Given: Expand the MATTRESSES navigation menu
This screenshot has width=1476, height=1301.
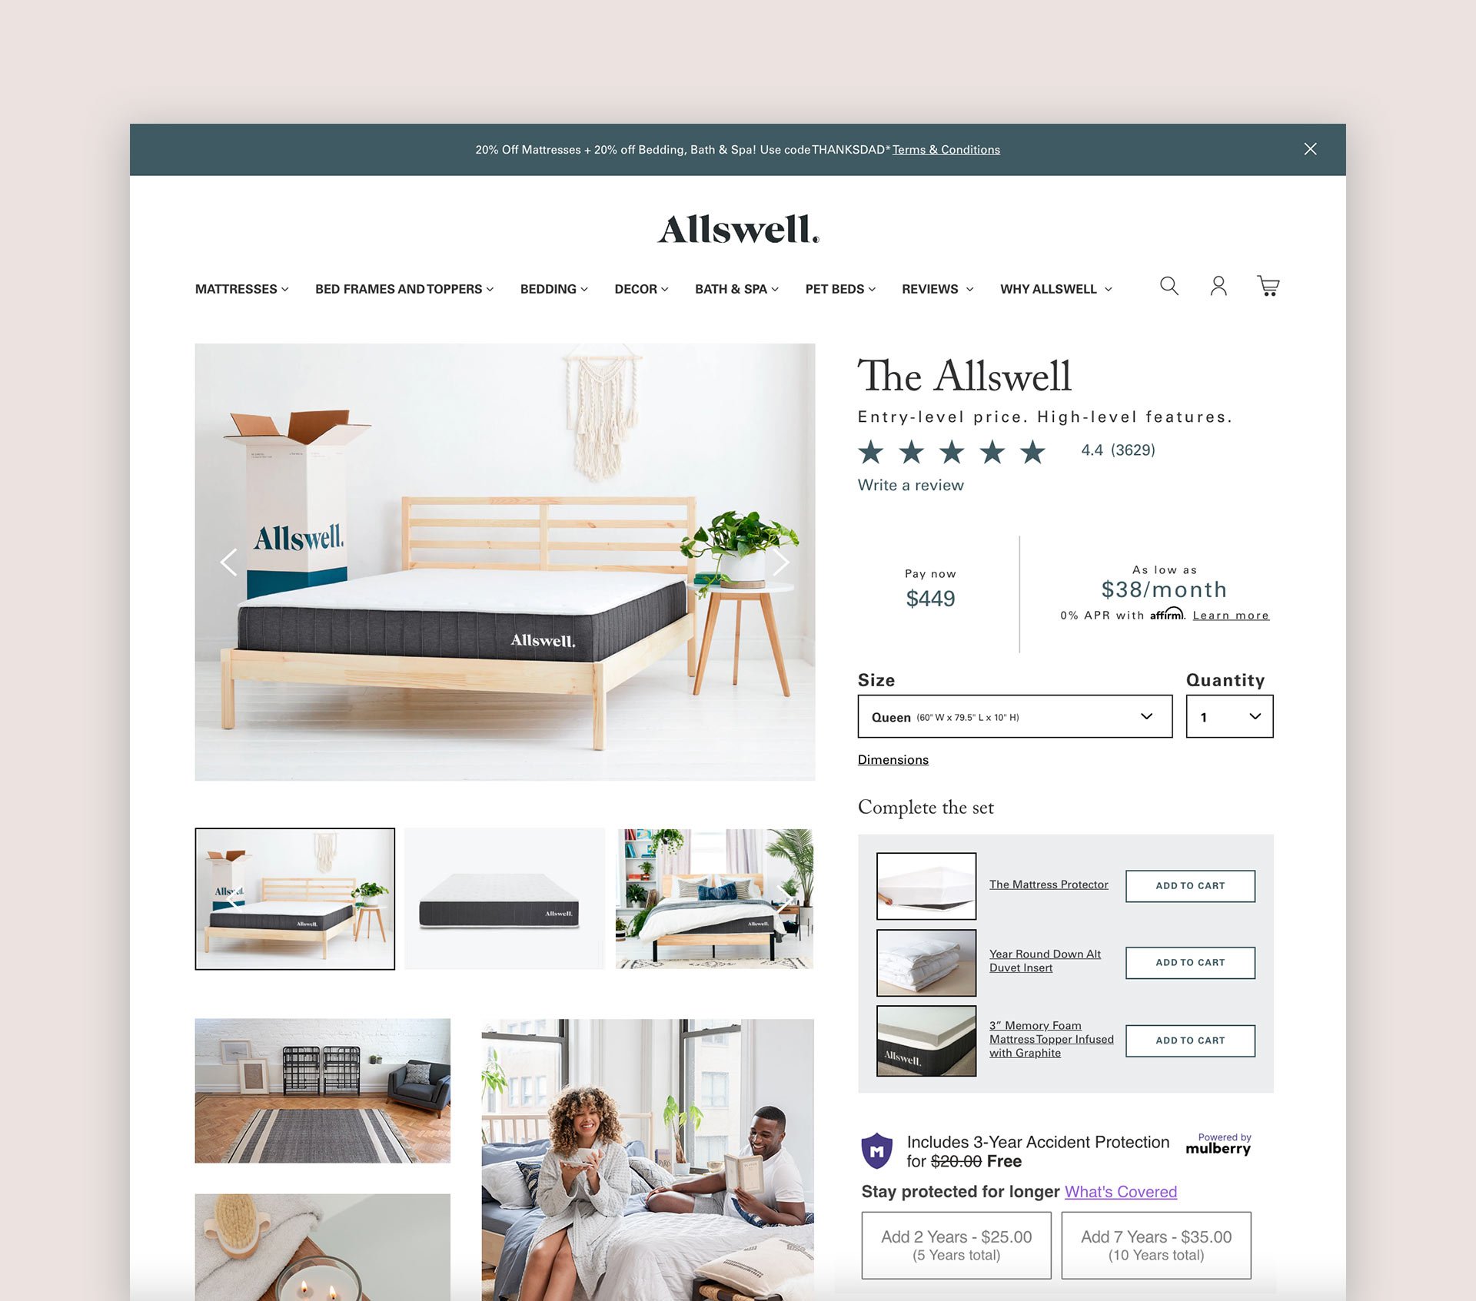Looking at the screenshot, I should (241, 290).
